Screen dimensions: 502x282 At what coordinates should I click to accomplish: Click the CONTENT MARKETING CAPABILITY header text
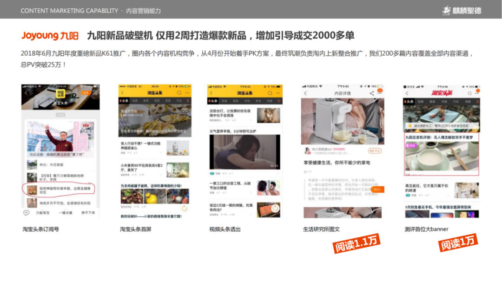pyautogui.click(x=69, y=11)
